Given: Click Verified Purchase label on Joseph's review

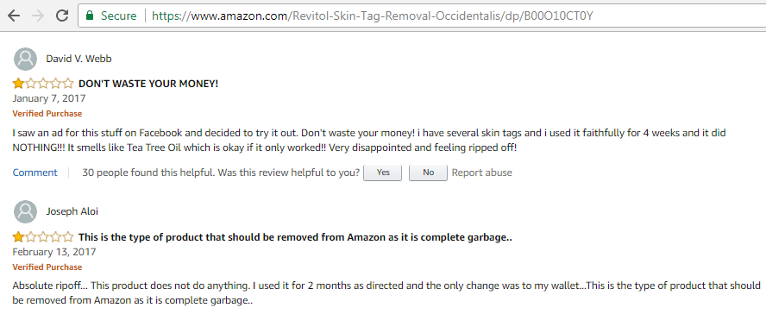Looking at the screenshot, I should click(47, 267).
